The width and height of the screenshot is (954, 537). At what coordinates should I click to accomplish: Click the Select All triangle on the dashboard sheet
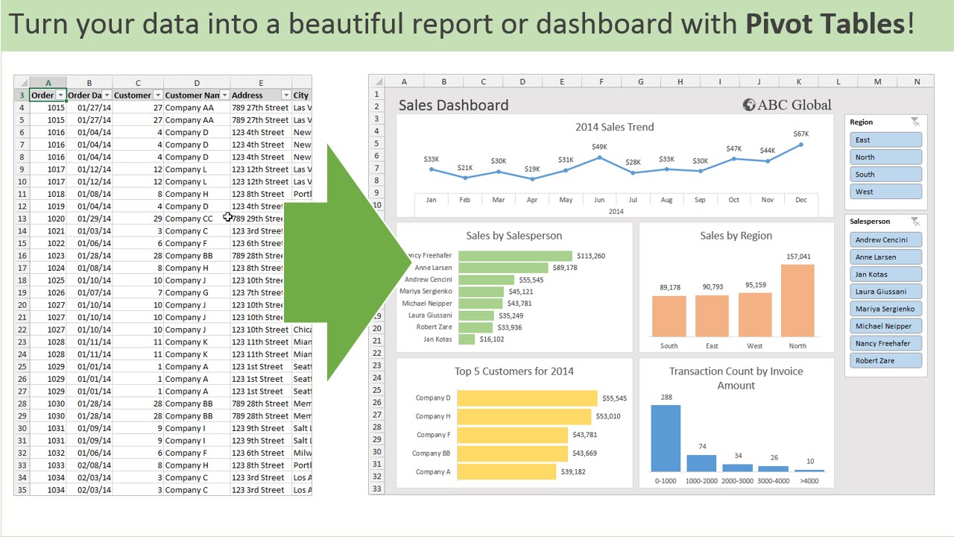(378, 81)
